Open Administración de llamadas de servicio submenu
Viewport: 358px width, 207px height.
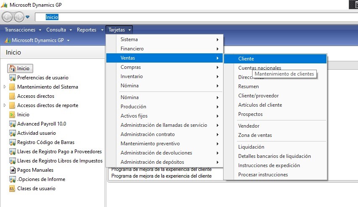[x=164, y=125]
